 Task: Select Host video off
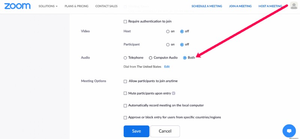[x=182, y=31]
